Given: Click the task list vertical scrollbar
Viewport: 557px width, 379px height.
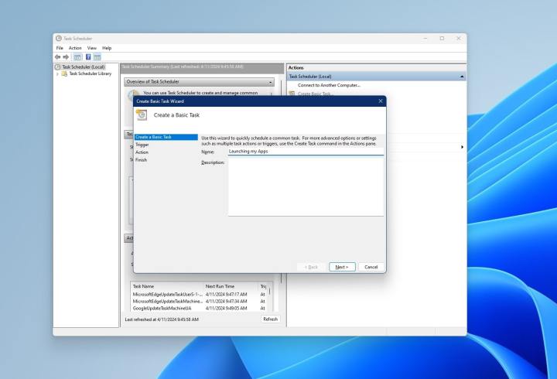Looking at the screenshot, I should pyautogui.click(x=270, y=297).
